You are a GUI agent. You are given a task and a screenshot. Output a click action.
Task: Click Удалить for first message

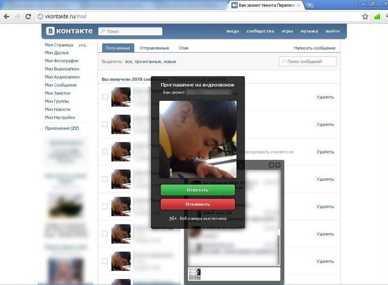pyautogui.click(x=325, y=97)
